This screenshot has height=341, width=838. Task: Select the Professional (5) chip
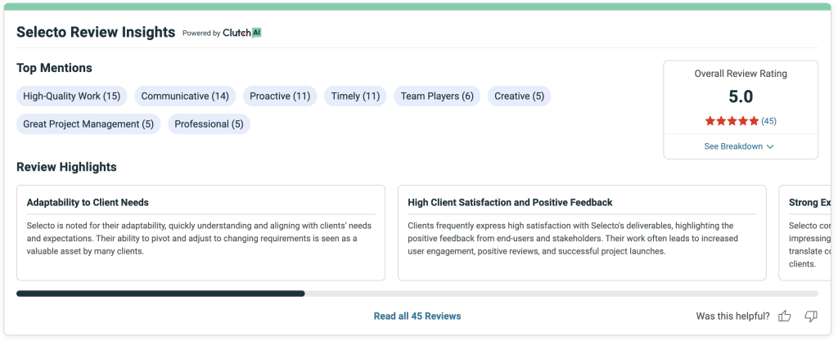tap(209, 124)
